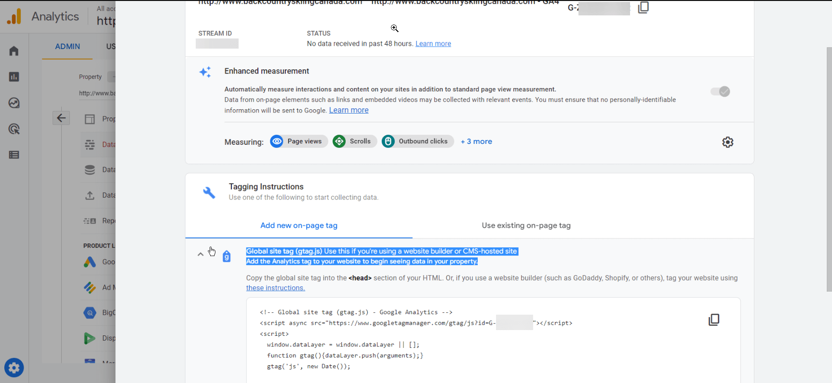
Task: Click the vertical scrollbar on the right
Action: tap(829, 168)
